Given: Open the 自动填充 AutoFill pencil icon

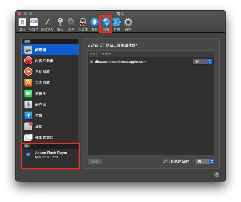Looking at the screenshot, I should pos(47,24).
